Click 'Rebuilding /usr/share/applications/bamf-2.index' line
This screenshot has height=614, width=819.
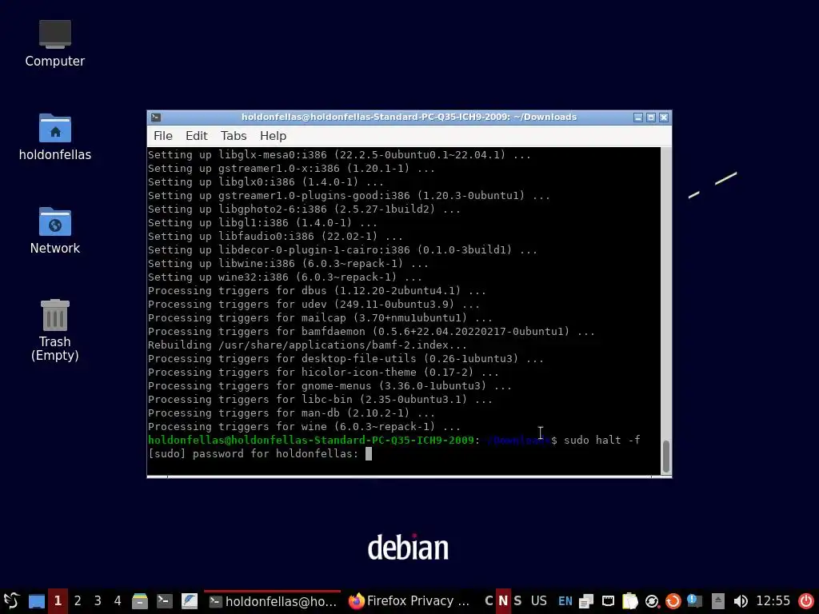(307, 345)
